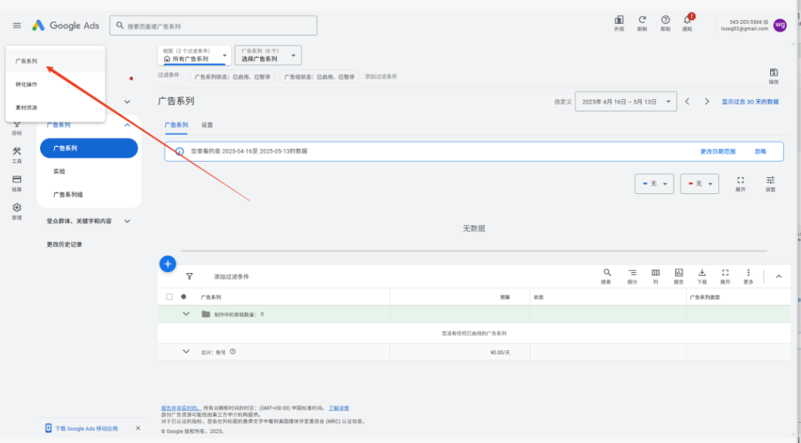Click the 刷新 refresh icon
Viewport: 801px width, 443px height.
643,23
